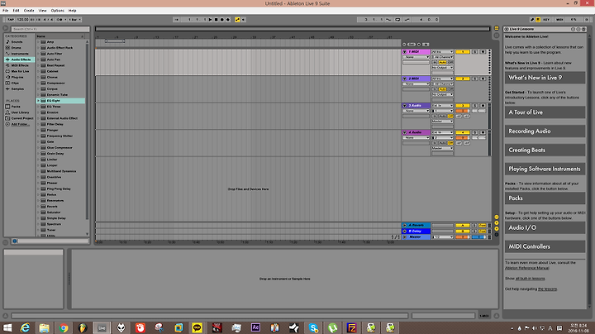Image resolution: width=595 pixels, height=334 pixels.
Task: Expand the Amp device folder
Action: 38,41
